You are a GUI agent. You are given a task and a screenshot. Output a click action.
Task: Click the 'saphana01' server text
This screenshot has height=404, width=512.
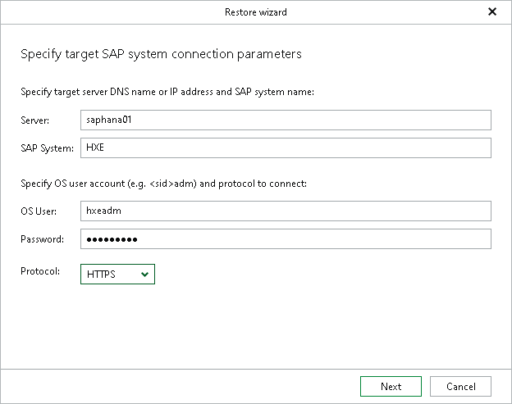109,121
